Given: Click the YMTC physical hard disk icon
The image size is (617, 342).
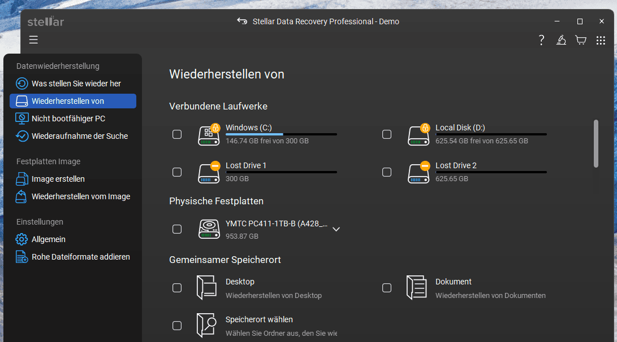Looking at the screenshot, I should [209, 229].
